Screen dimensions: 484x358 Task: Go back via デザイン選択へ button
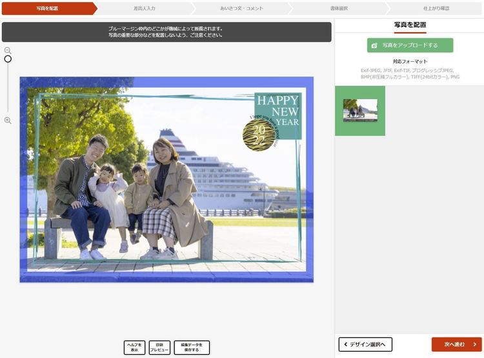point(365,344)
